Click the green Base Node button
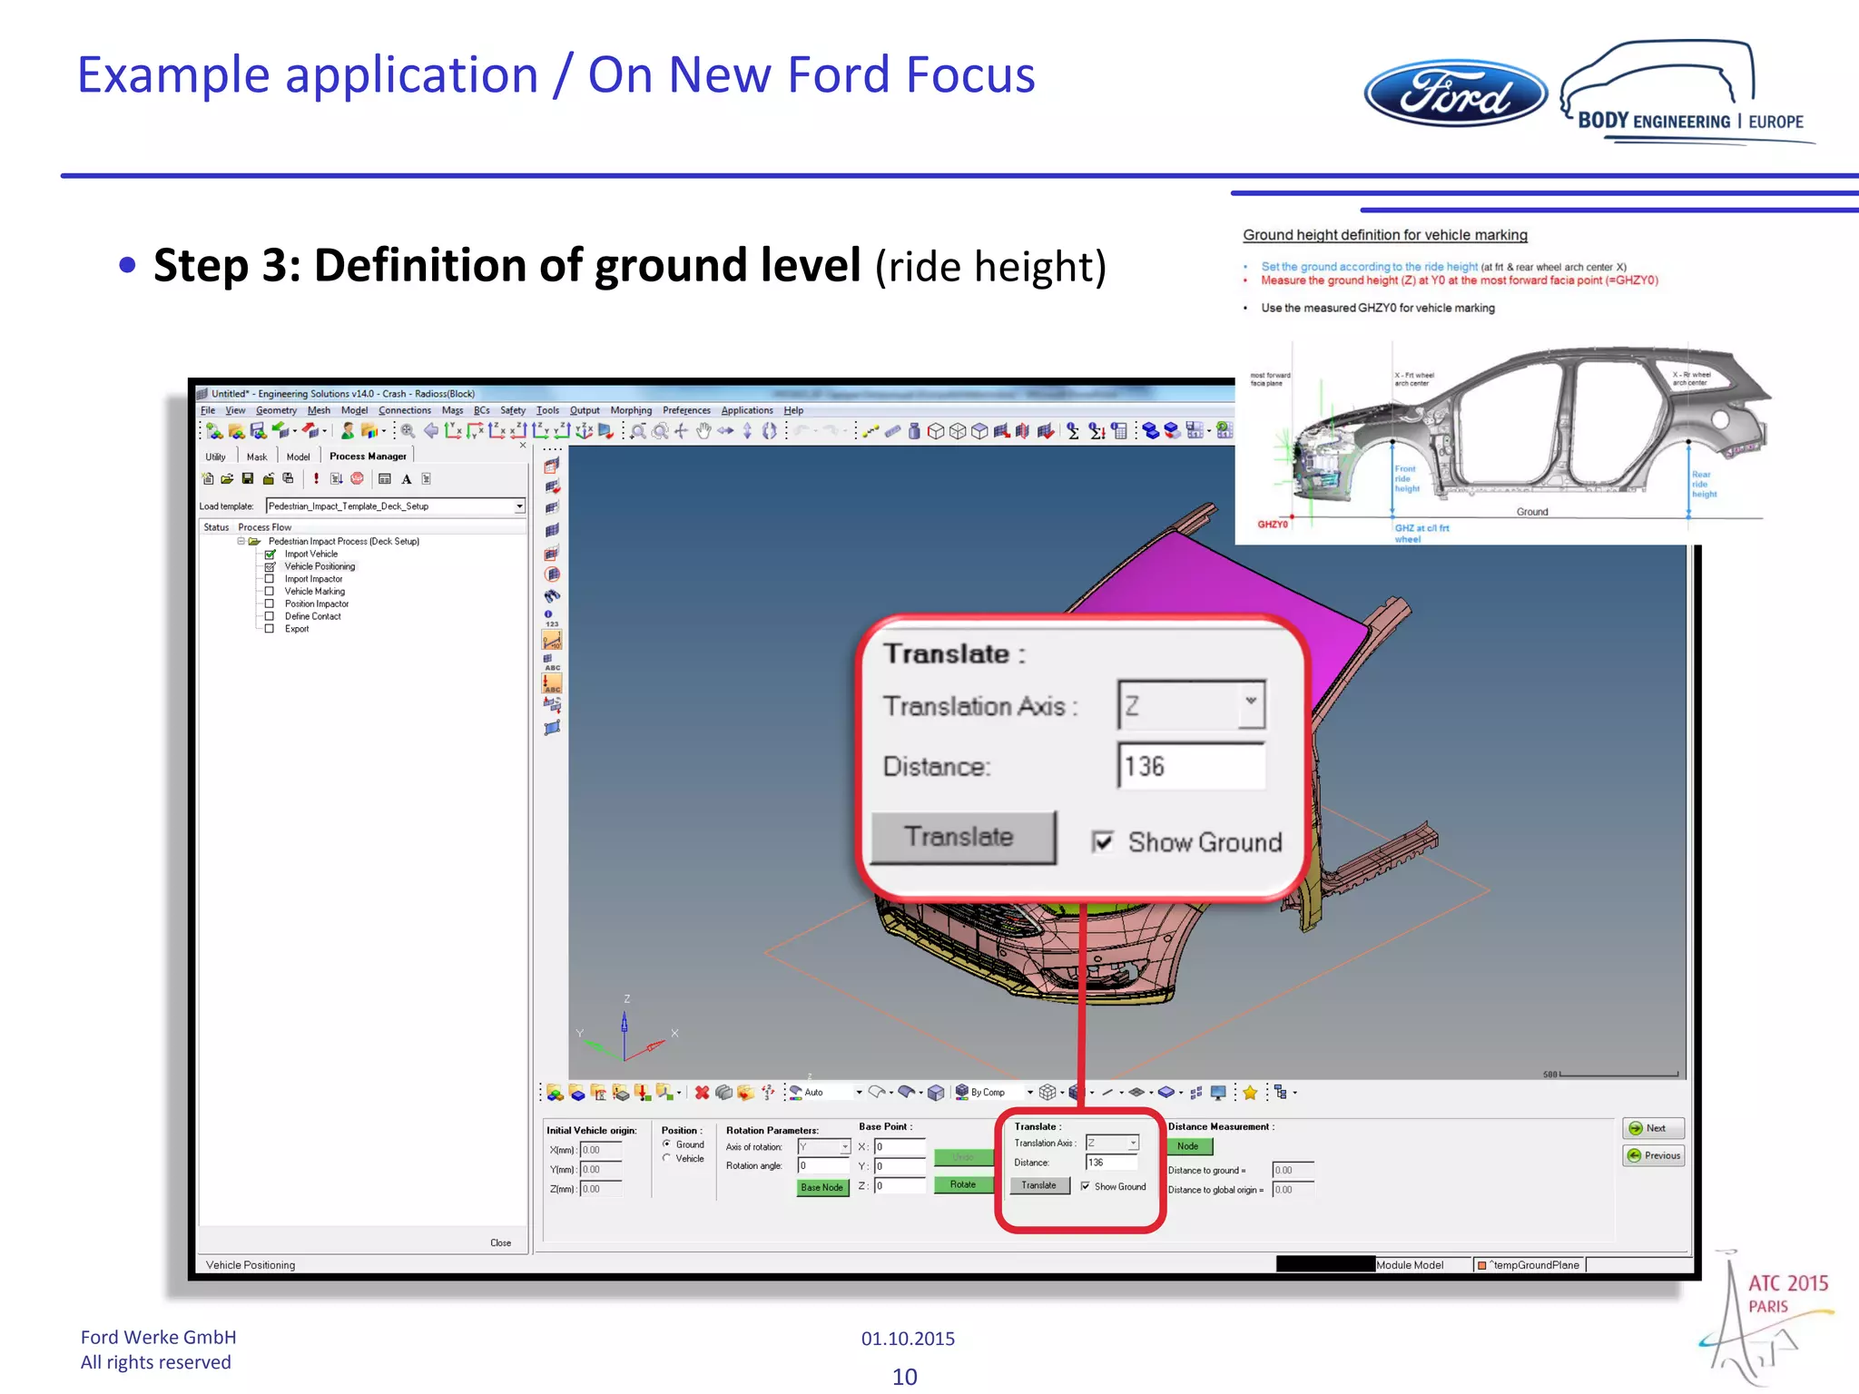1859x1394 pixels. [x=822, y=1187]
